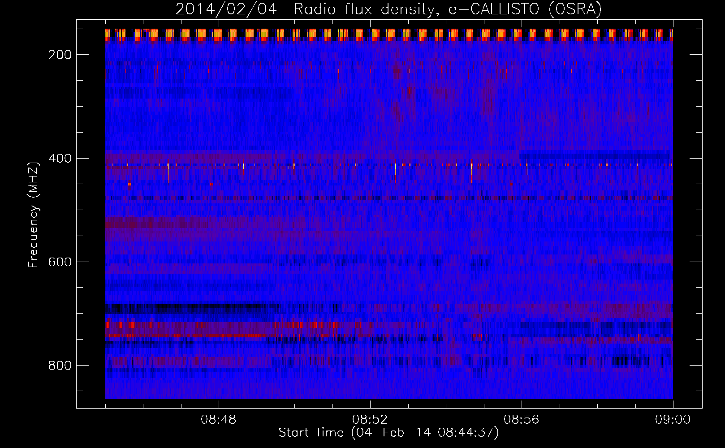Click the "Frequency (MHZ)" axis label
The height and width of the screenshot is (448, 725).
(34, 215)
